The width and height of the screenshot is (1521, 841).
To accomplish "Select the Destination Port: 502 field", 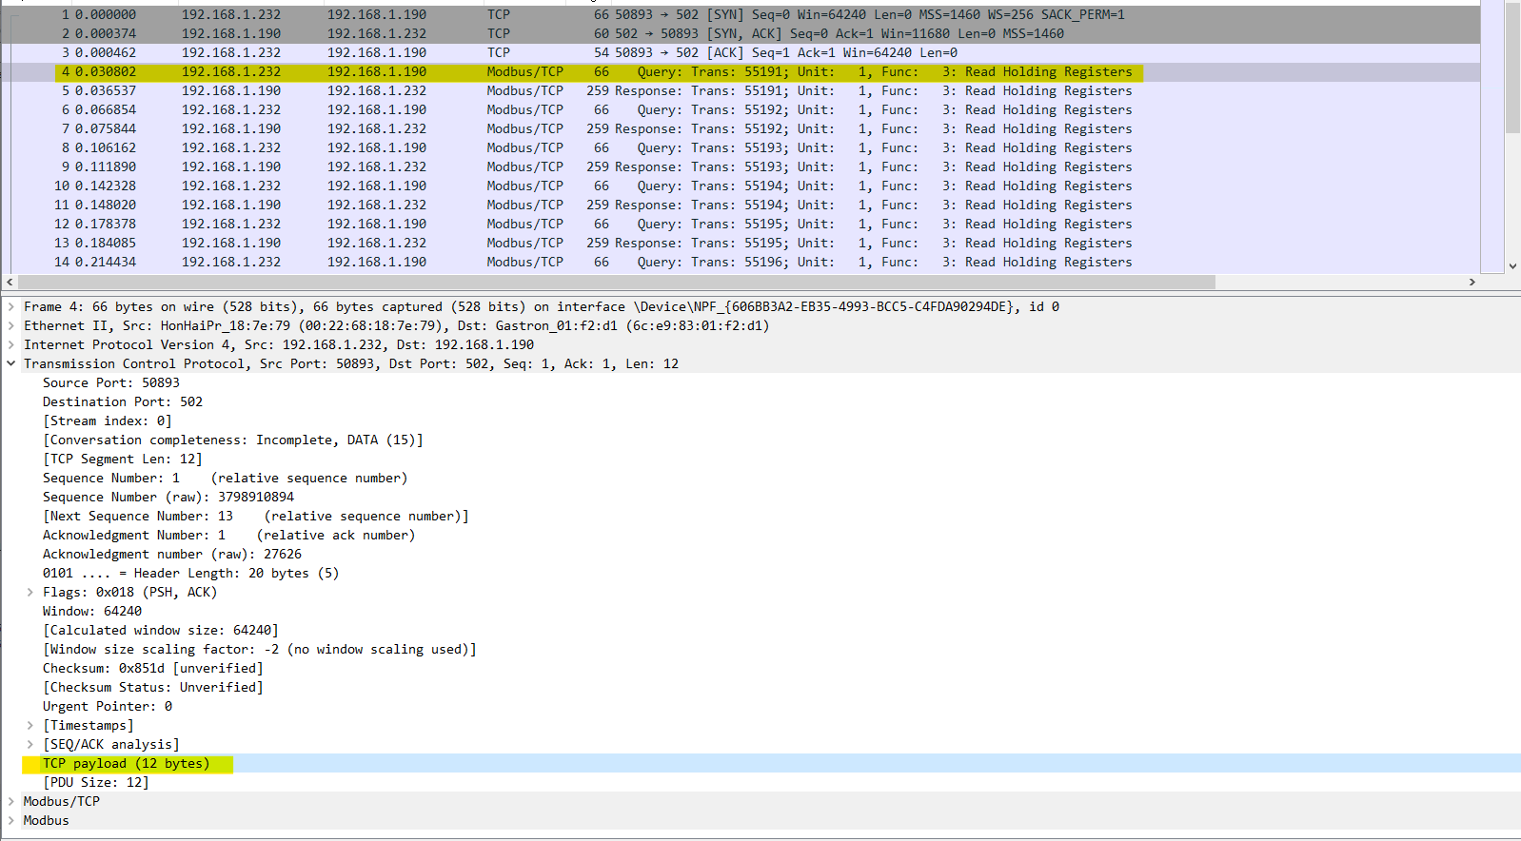I will 123,401.
